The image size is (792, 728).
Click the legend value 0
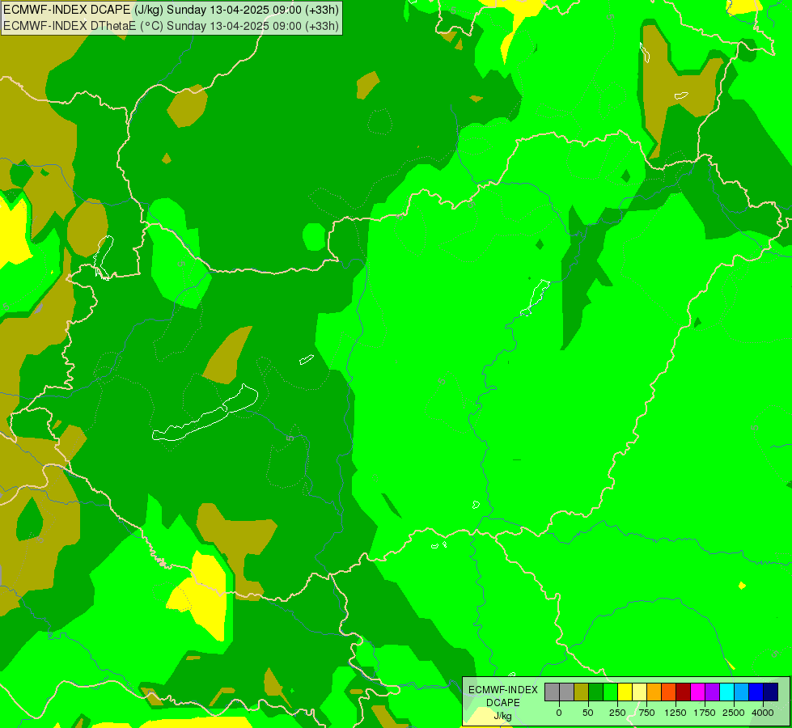559,713
